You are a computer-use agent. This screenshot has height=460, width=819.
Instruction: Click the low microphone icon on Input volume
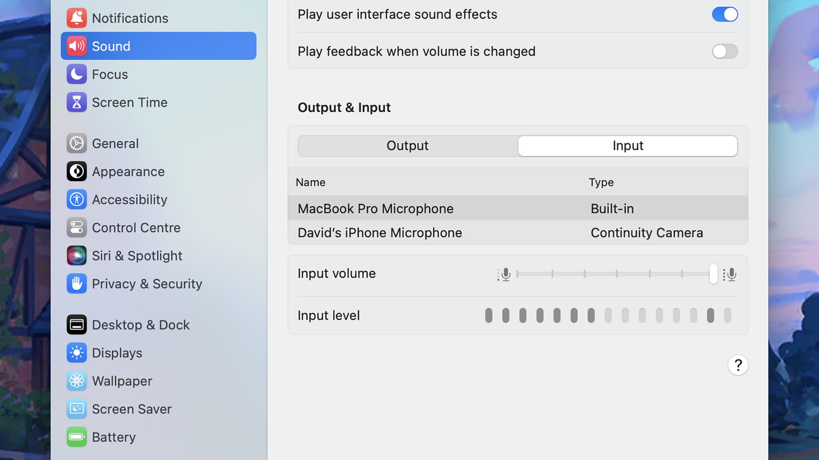[504, 274]
